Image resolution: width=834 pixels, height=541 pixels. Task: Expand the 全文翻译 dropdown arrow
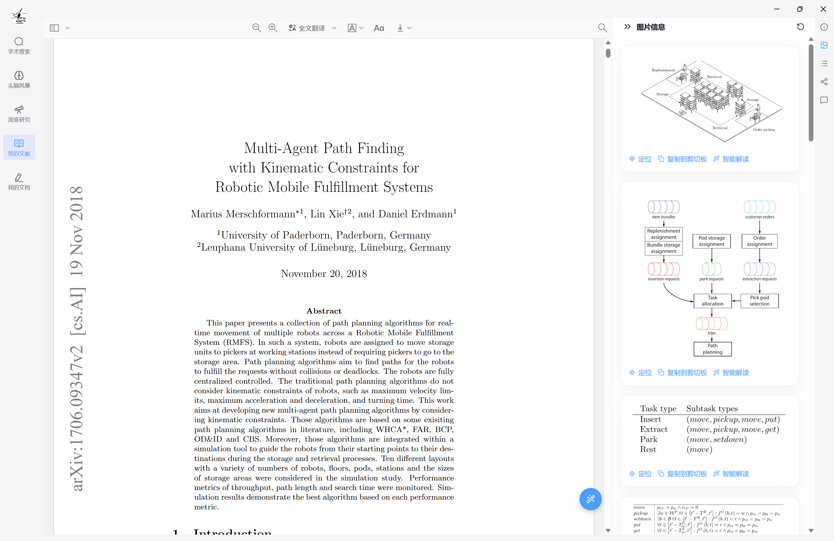(x=334, y=28)
